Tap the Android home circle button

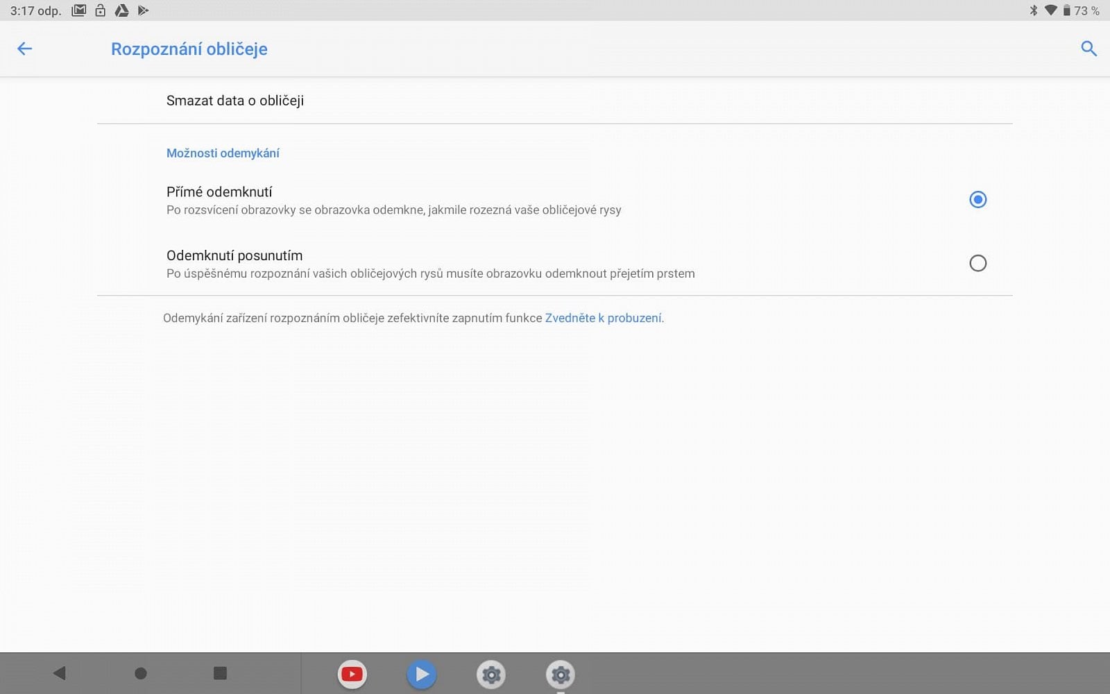[x=140, y=673]
